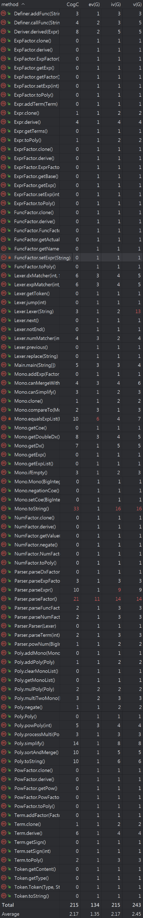Click the public visibility icon of Lexer.Lexer(String)
The height and width of the screenshot is (918, 143).
(9, 311)
